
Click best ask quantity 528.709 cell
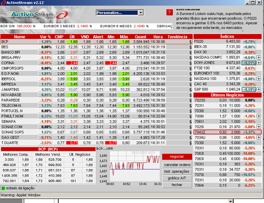click(x=55, y=160)
